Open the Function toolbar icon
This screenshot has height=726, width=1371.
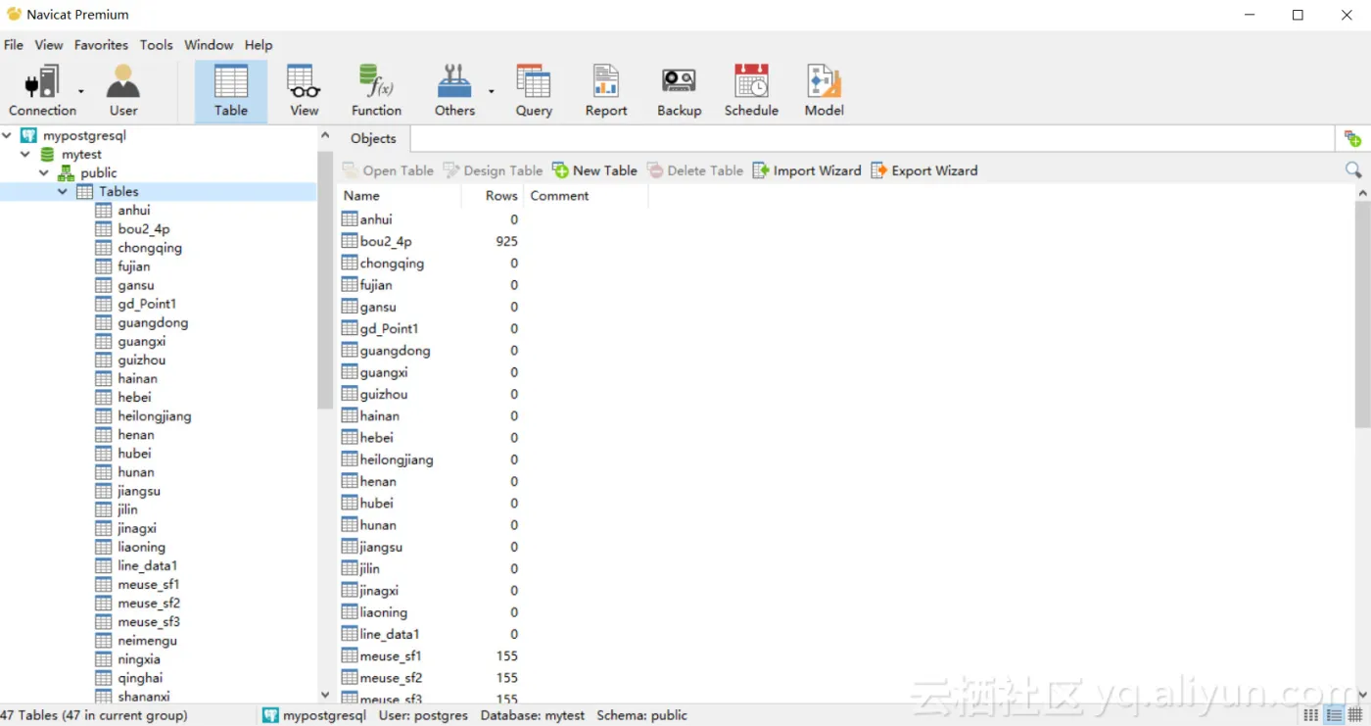(x=376, y=91)
